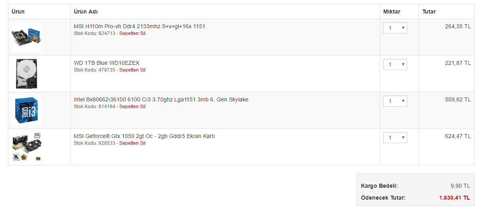Open the Intel Core i3 box image
Image resolution: width=481 pixels, height=210 pixels.
pyautogui.click(x=26, y=110)
